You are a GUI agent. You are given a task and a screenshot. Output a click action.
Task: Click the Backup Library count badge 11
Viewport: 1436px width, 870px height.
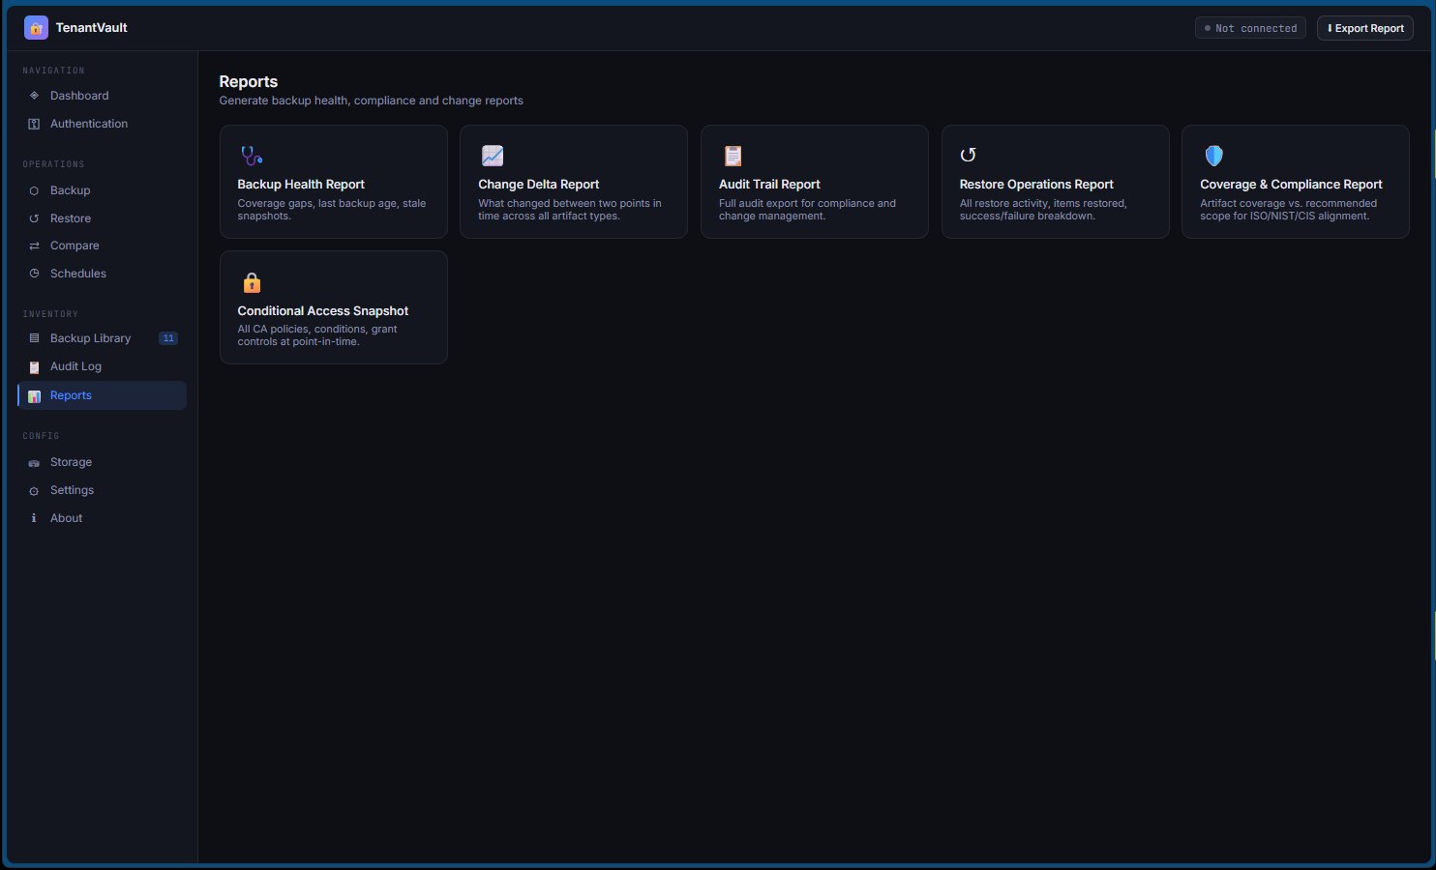coord(168,338)
